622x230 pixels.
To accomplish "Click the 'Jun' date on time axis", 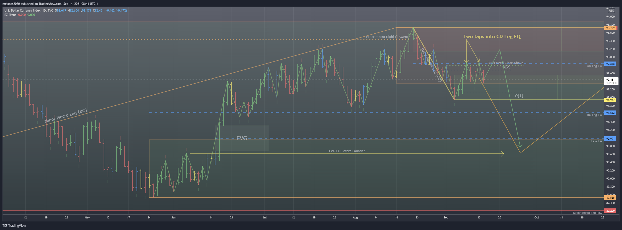I will (x=174, y=217).
